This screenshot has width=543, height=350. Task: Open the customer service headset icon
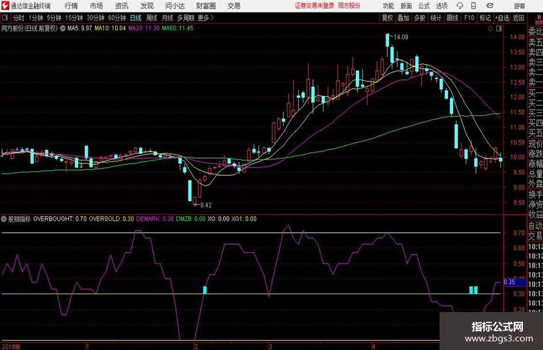[x=460, y=6]
